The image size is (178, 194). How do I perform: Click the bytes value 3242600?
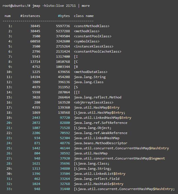[x=63, y=41]
